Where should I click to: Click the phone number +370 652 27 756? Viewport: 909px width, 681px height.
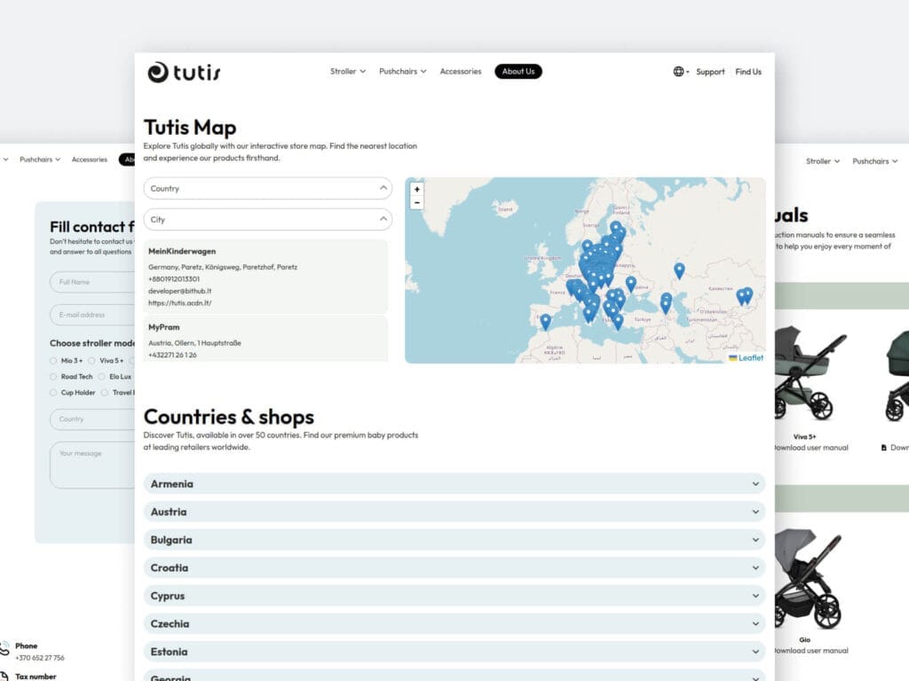[x=40, y=658]
